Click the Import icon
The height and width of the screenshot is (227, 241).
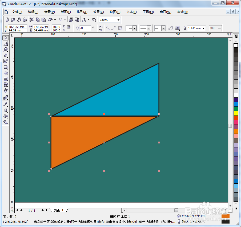71,20
